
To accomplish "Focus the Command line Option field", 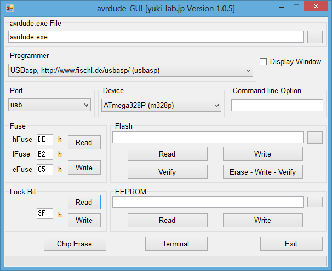I will [277, 105].
